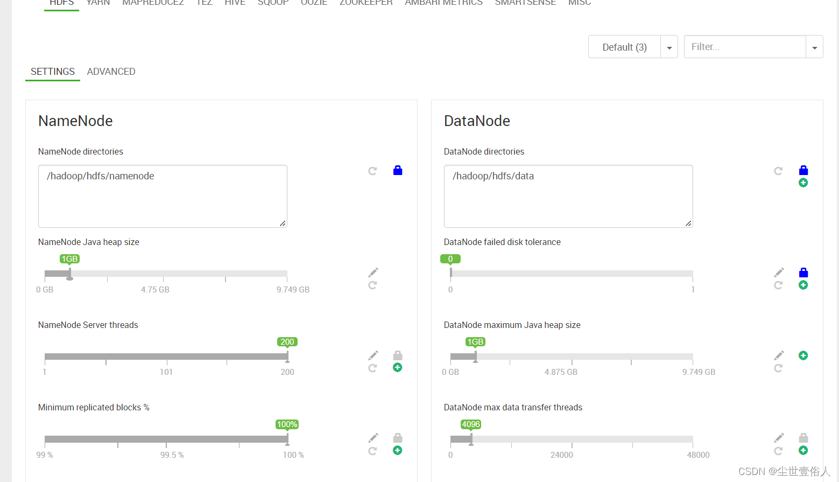
Task: Open the HIVE service tab
Action: pos(235,3)
